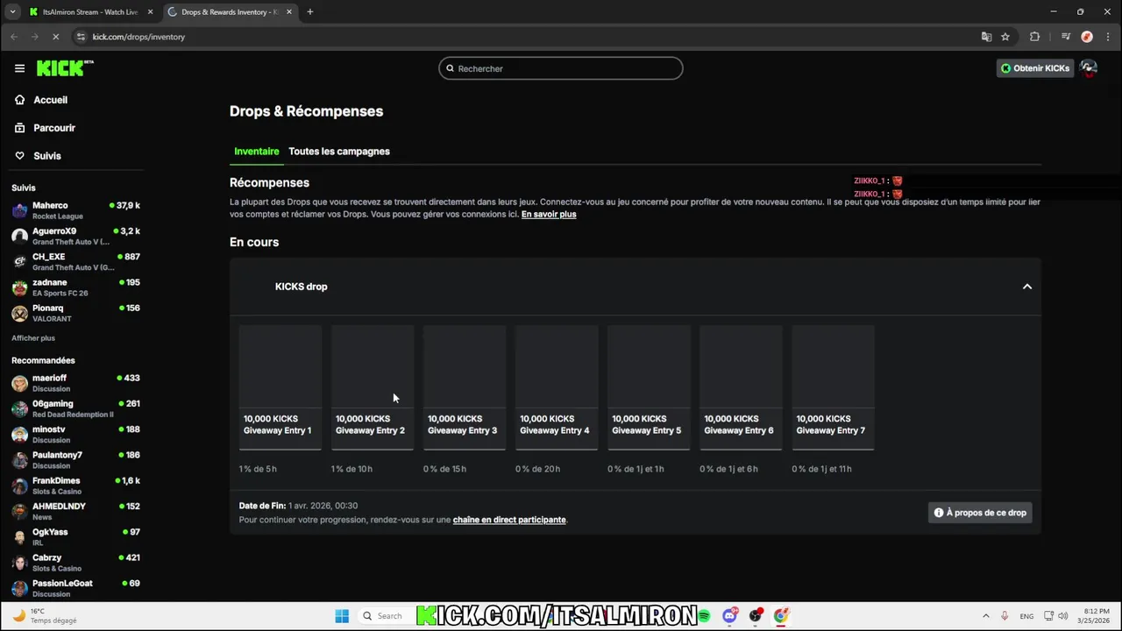Open 06gaming's channel avatar

(19, 408)
